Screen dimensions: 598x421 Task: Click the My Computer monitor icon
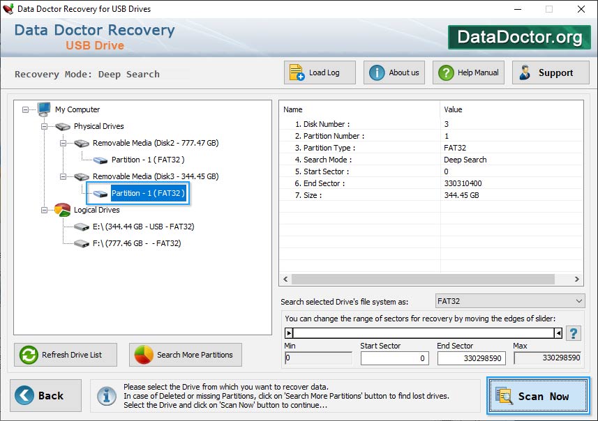tap(44, 109)
